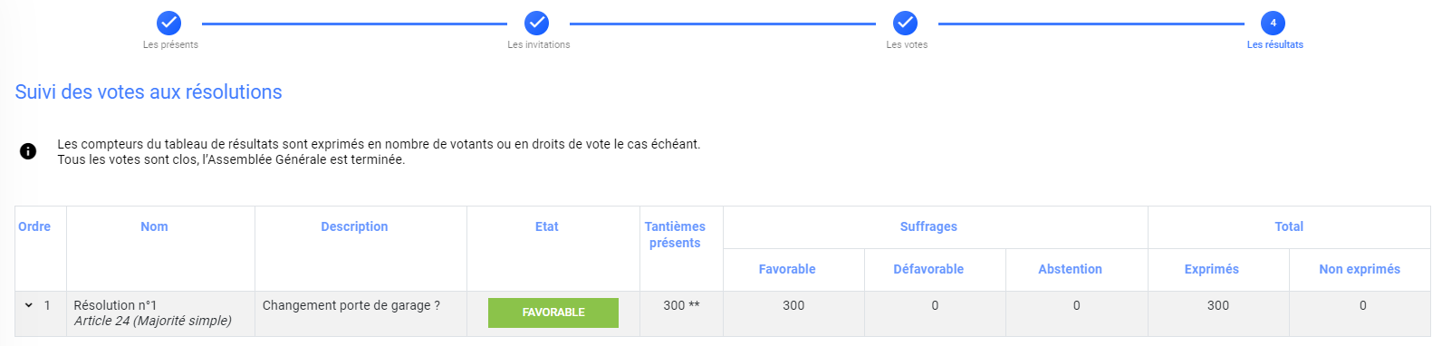Open the Les votes step label
1442x346 pixels.
coord(907,44)
